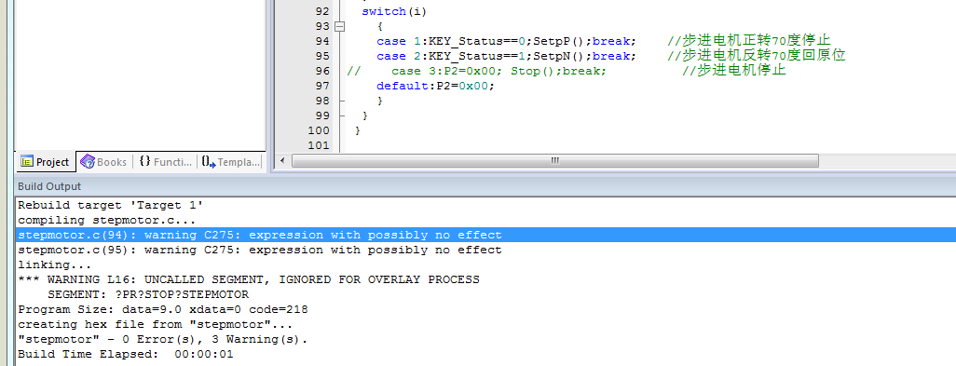Screen dimensions: 956x366
Task: Click the commented-out case 3 line
Action: click(x=567, y=71)
